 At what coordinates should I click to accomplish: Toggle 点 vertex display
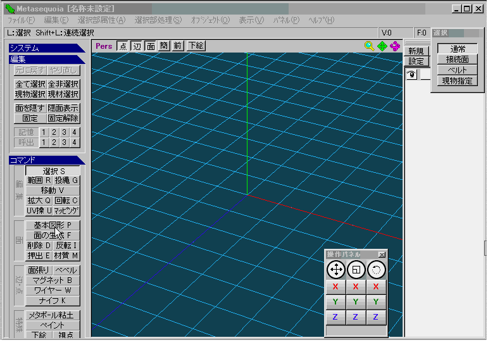pos(123,46)
